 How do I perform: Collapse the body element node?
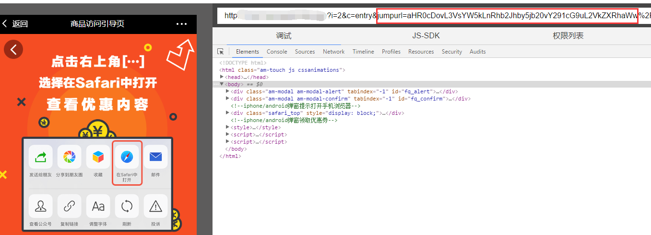point(222,84)
